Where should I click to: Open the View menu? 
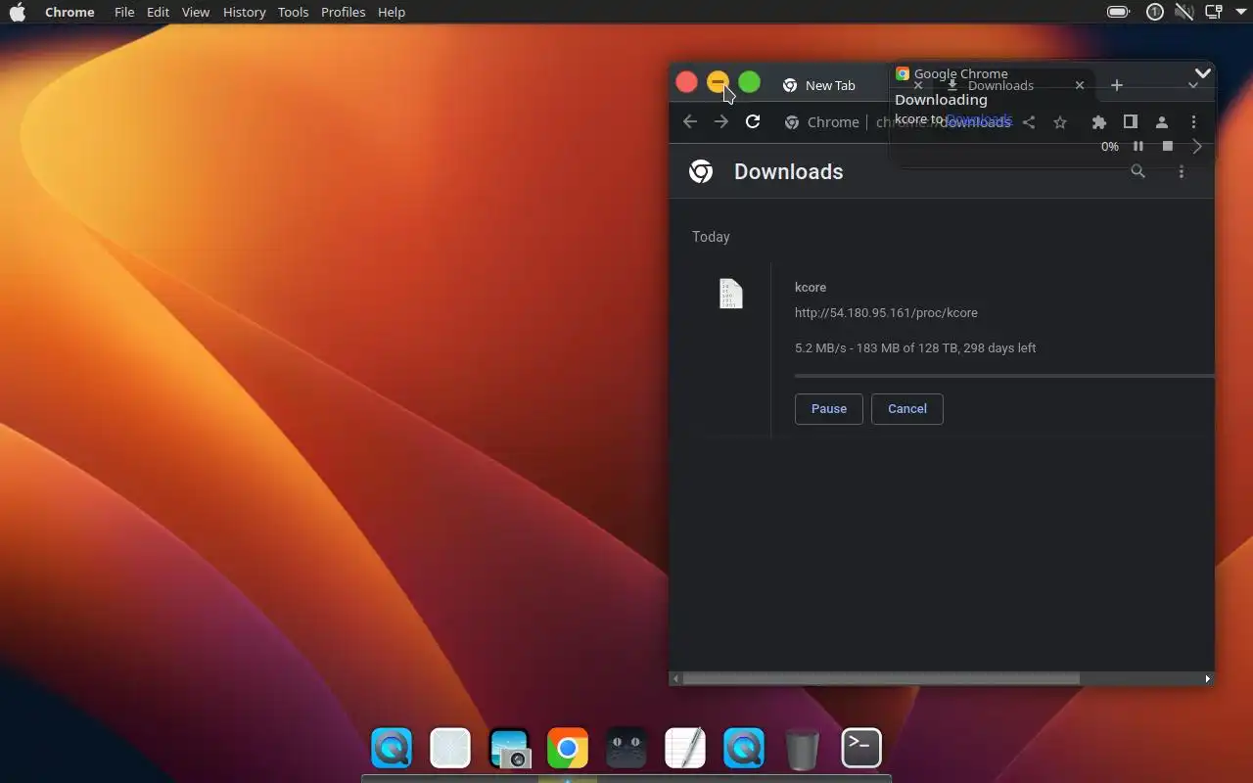[x=196, y=12]
